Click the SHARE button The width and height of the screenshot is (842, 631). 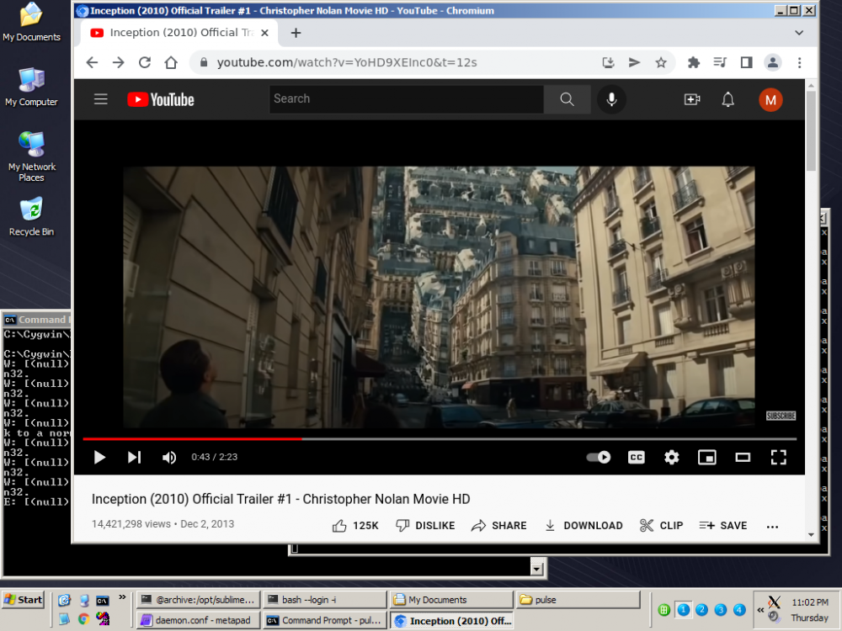499,525
